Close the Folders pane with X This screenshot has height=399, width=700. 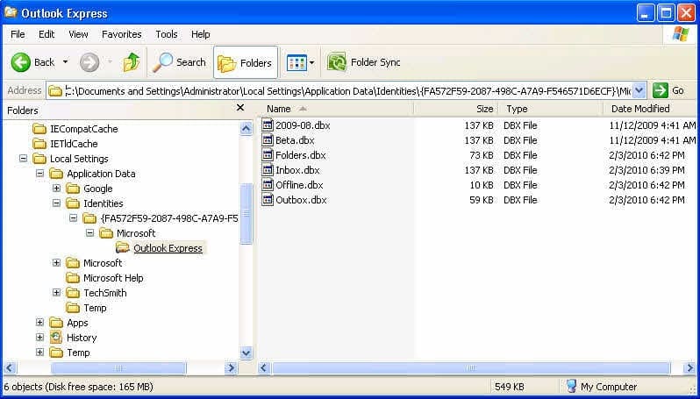click(x=240, y=108)
